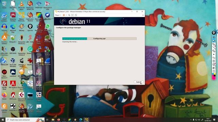
Task: Select the Microsoft Edge desktop shortcut
Action: click(x=13, y=28)
